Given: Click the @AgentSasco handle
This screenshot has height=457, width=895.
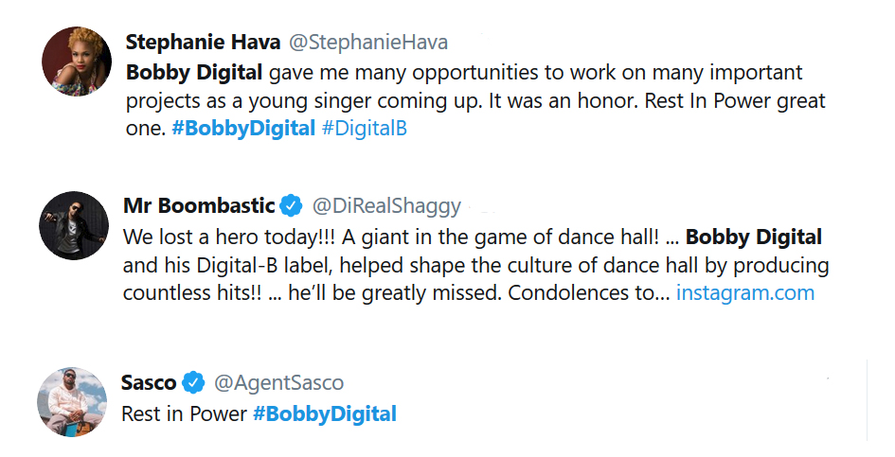Looking at the screenshot, I should pos(278,382).
